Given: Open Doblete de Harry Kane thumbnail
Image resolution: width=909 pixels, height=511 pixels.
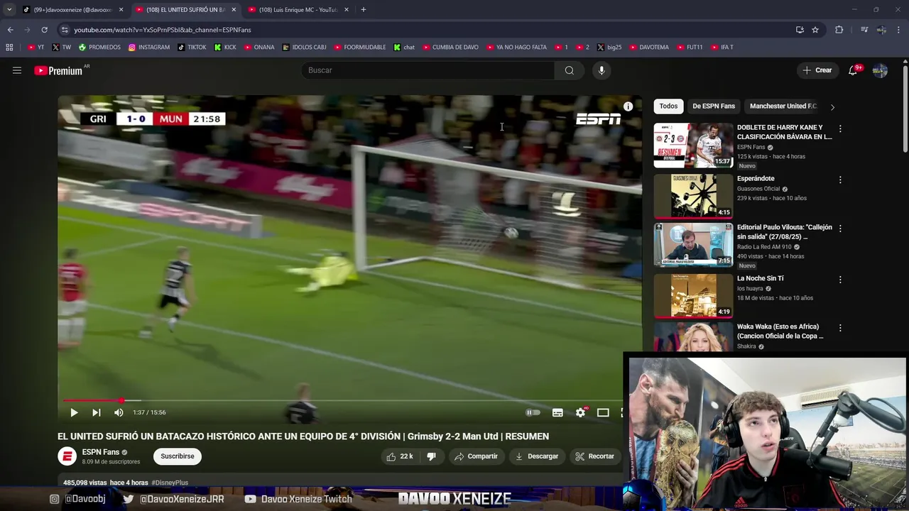Looking at the screenshot, I should tap(693, 145).
